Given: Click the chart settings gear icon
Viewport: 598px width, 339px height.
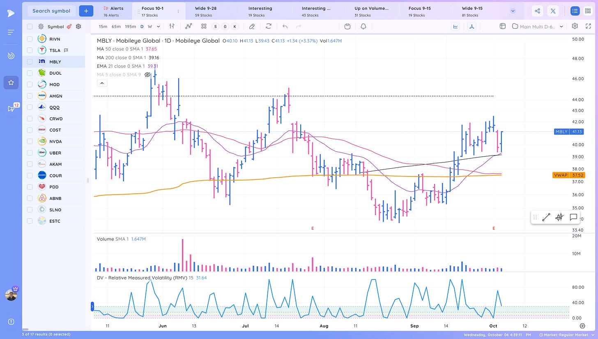Looking at the screenshot, I should coord(575,26).
